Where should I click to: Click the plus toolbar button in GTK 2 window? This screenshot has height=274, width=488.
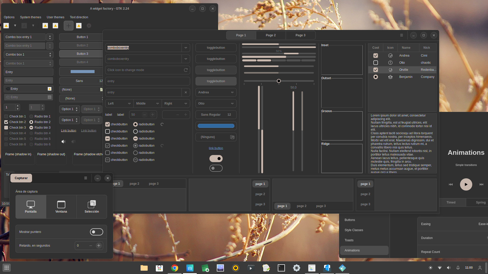tap(69, 26)
